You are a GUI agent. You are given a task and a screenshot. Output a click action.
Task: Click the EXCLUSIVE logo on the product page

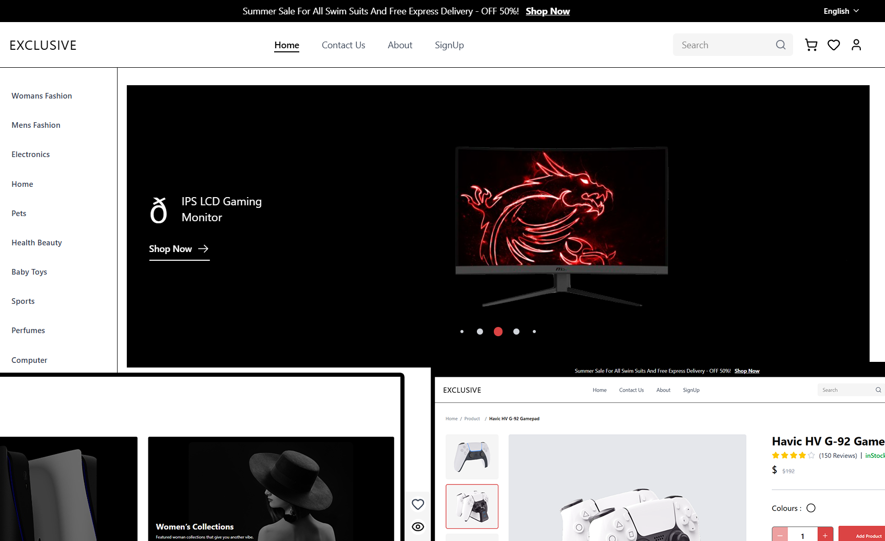click(x=462, y=390)
